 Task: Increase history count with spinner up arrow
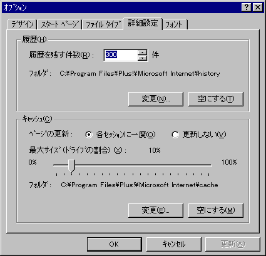point(142,53)
